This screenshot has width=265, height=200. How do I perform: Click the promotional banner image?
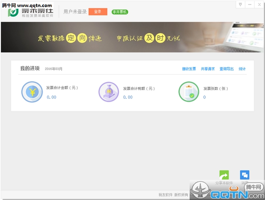click(132, 37)
